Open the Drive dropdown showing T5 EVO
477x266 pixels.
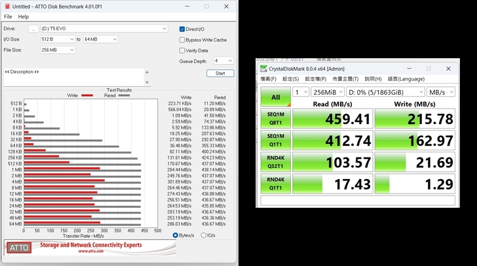[x=104, y=29]
